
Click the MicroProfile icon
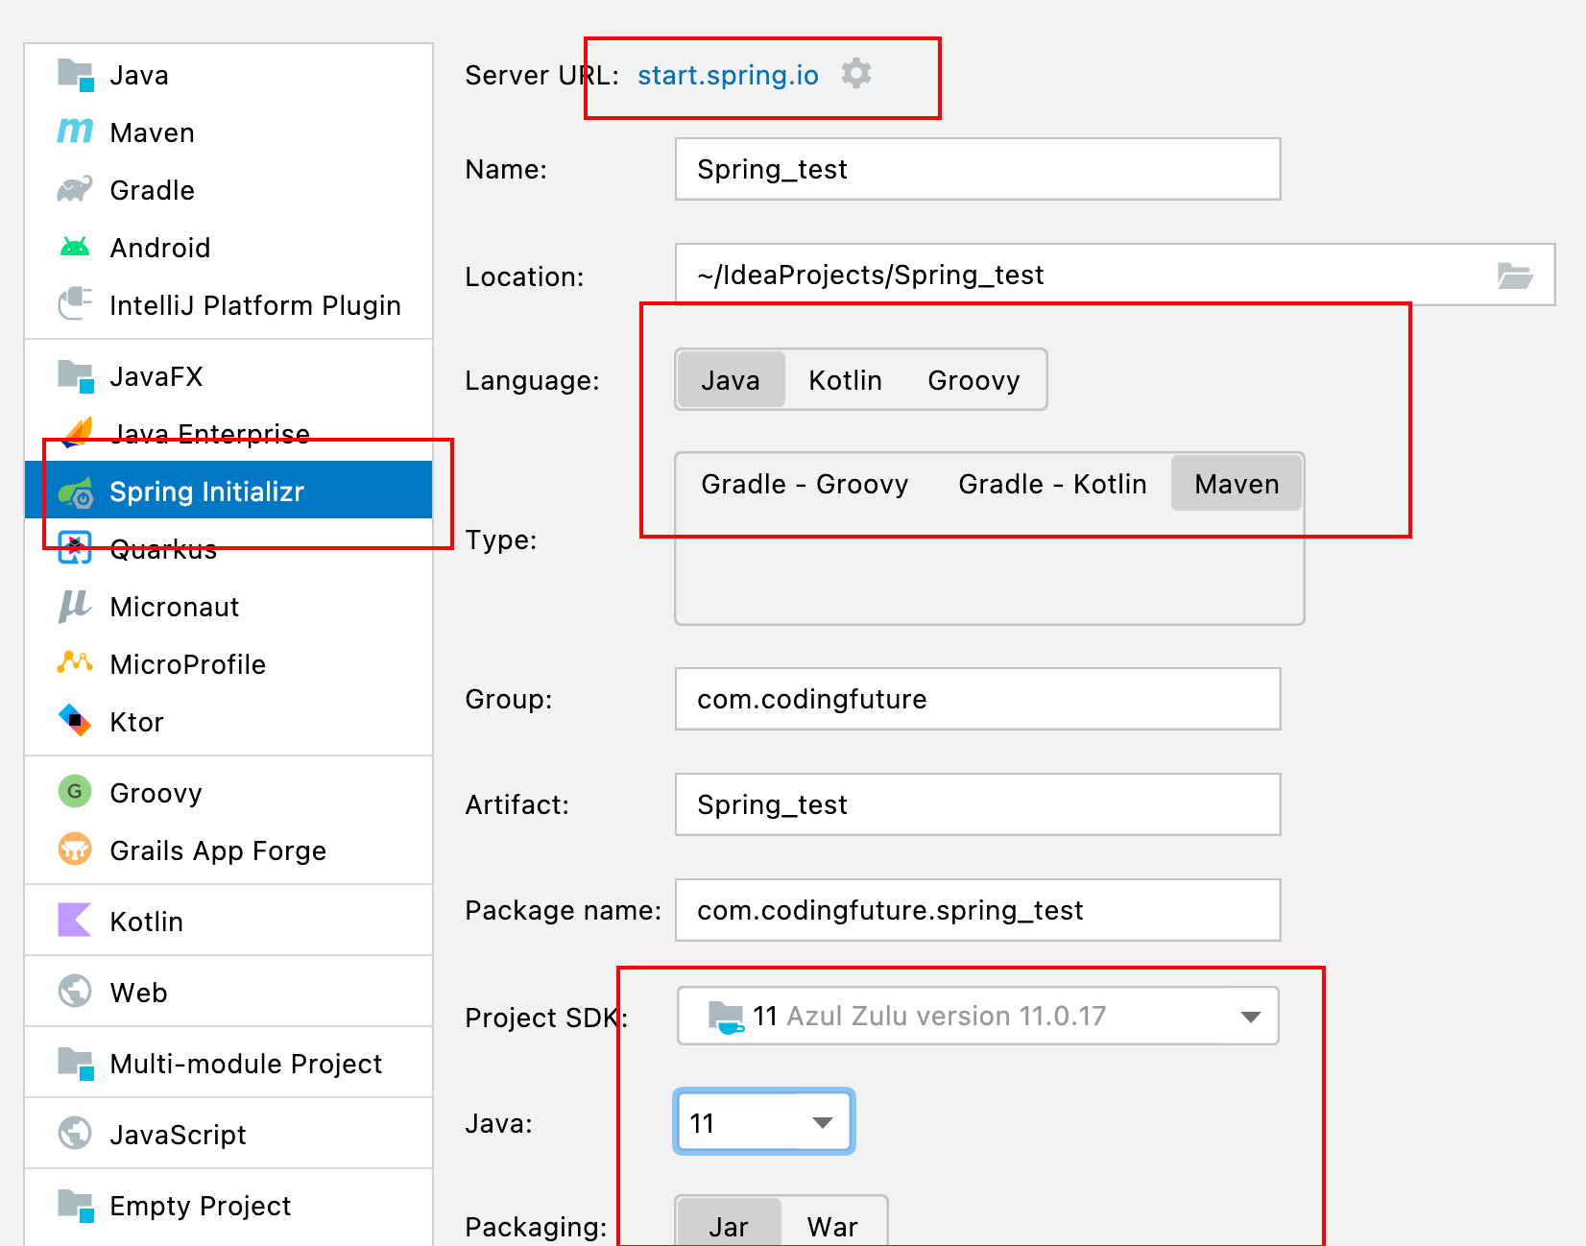tap(75, 662)
